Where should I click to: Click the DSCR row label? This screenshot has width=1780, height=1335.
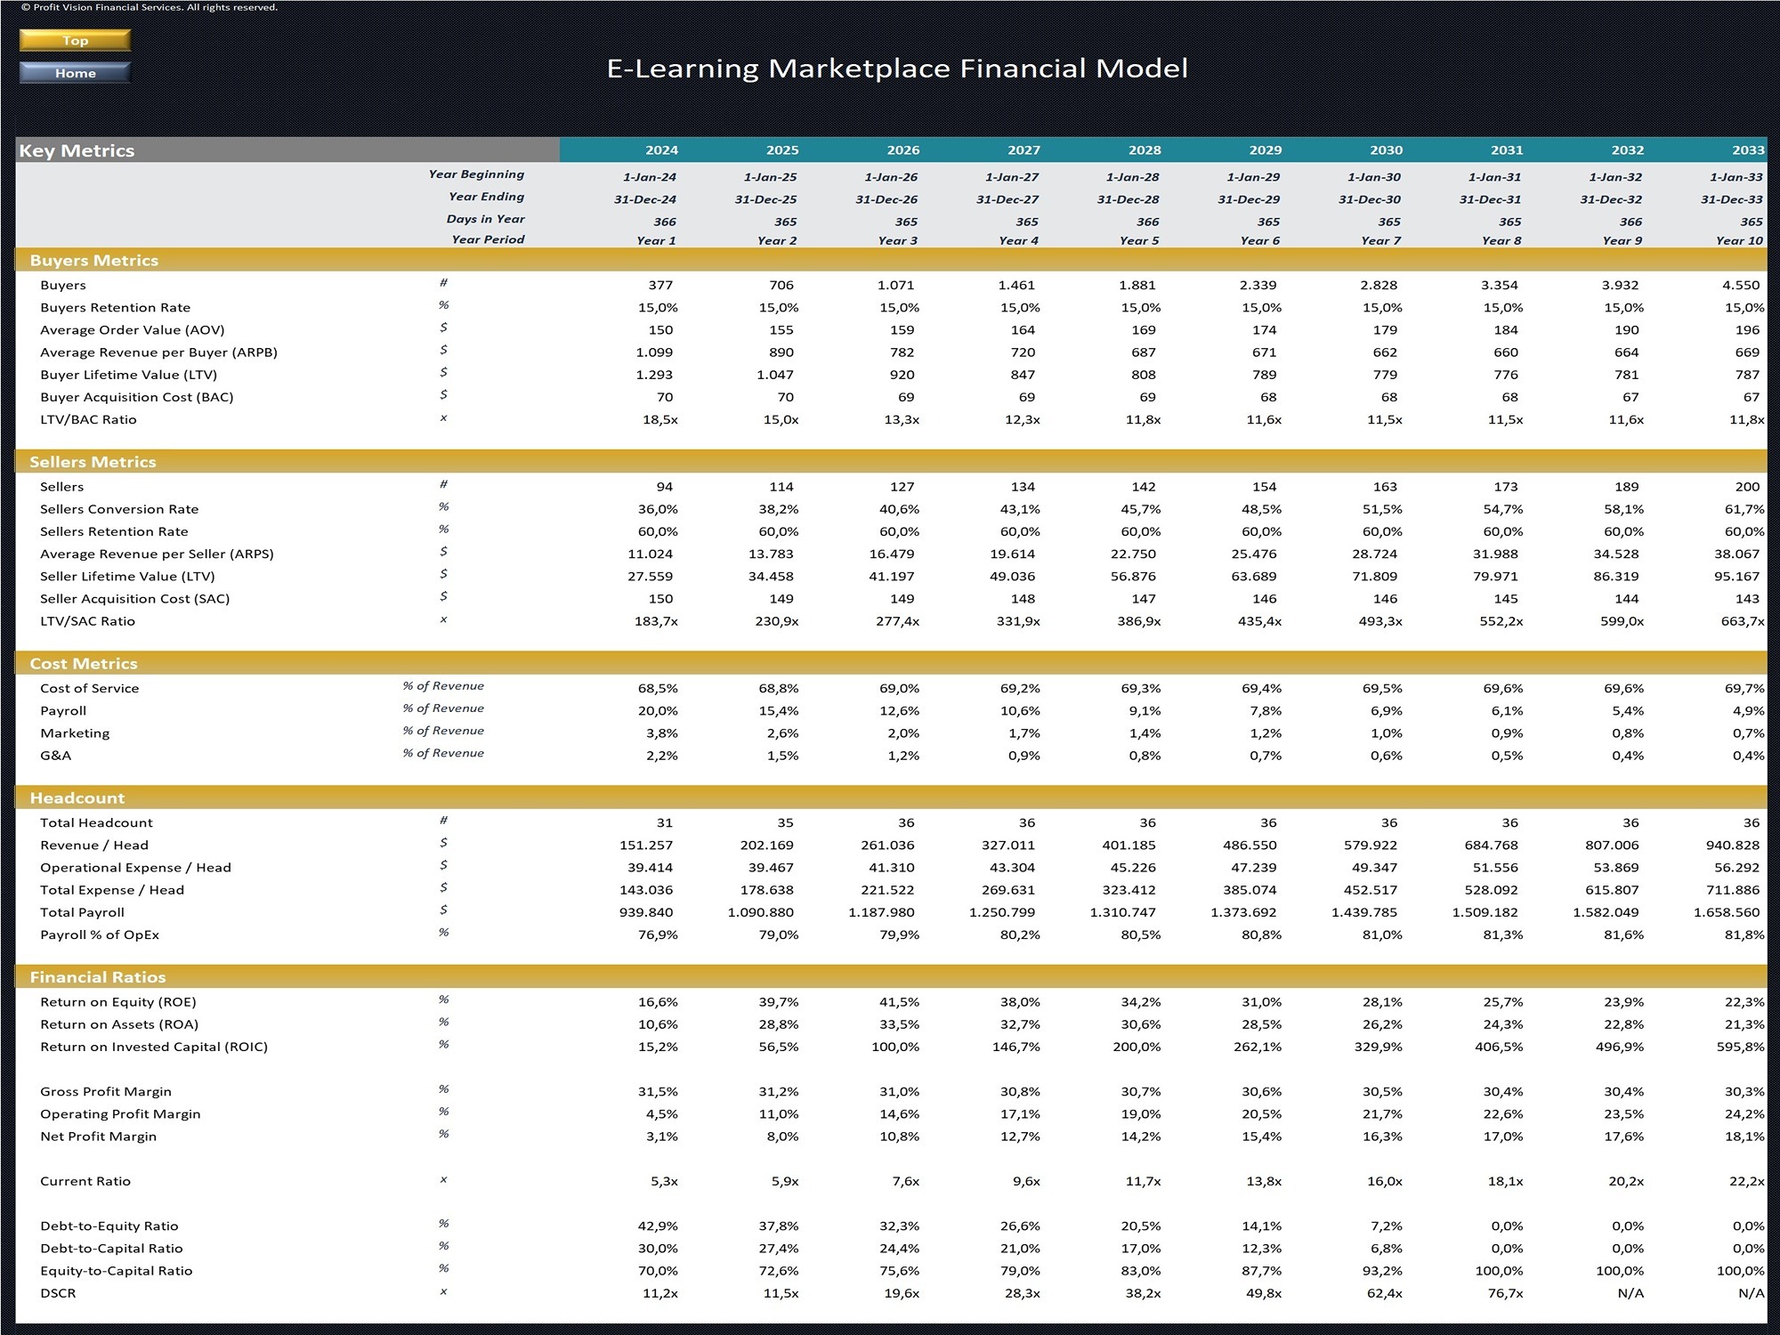click(58, 1293)
